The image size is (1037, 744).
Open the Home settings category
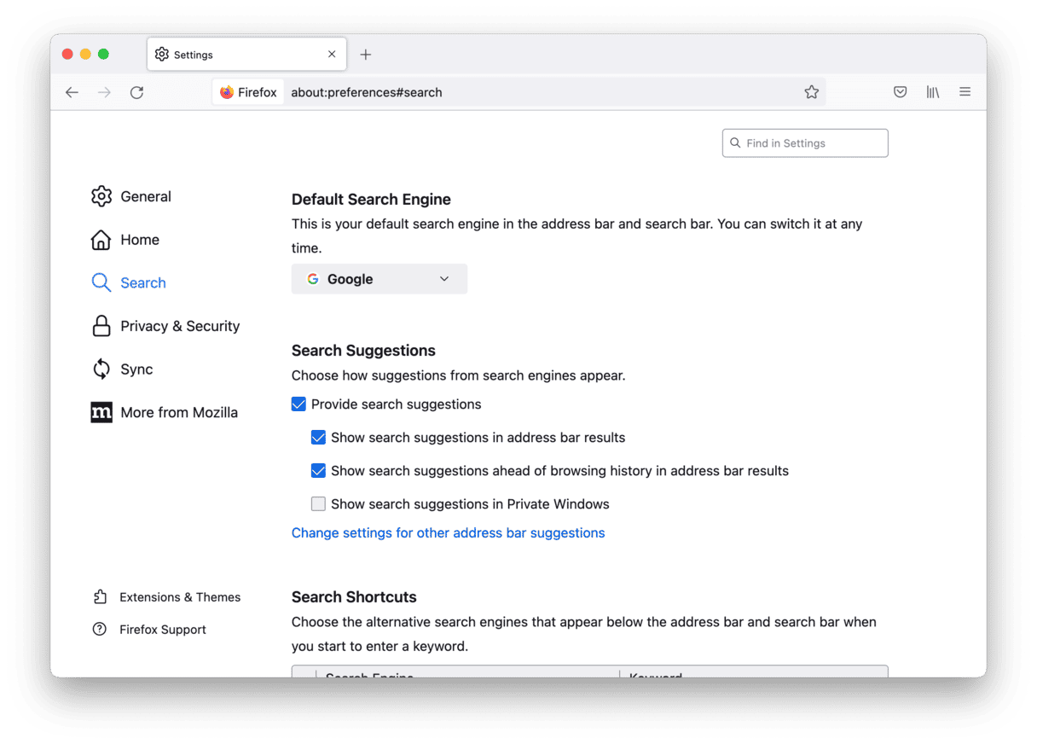(x=125, y=240)
